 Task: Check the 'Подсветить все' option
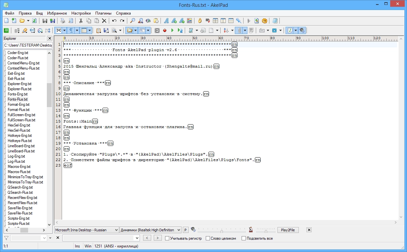click(243, 238)
